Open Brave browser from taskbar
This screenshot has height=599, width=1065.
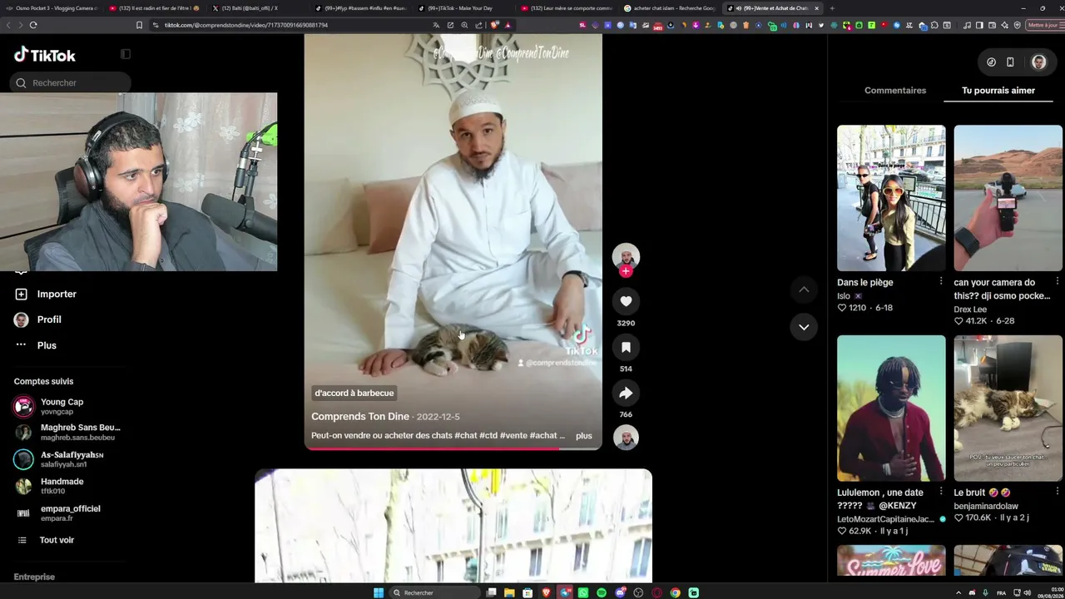(546, 592)
